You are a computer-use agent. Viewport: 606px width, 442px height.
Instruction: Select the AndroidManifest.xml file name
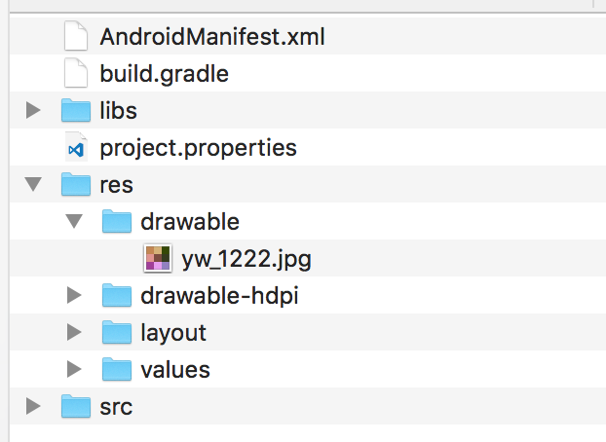pyautogui.click(x=211, y=37)
